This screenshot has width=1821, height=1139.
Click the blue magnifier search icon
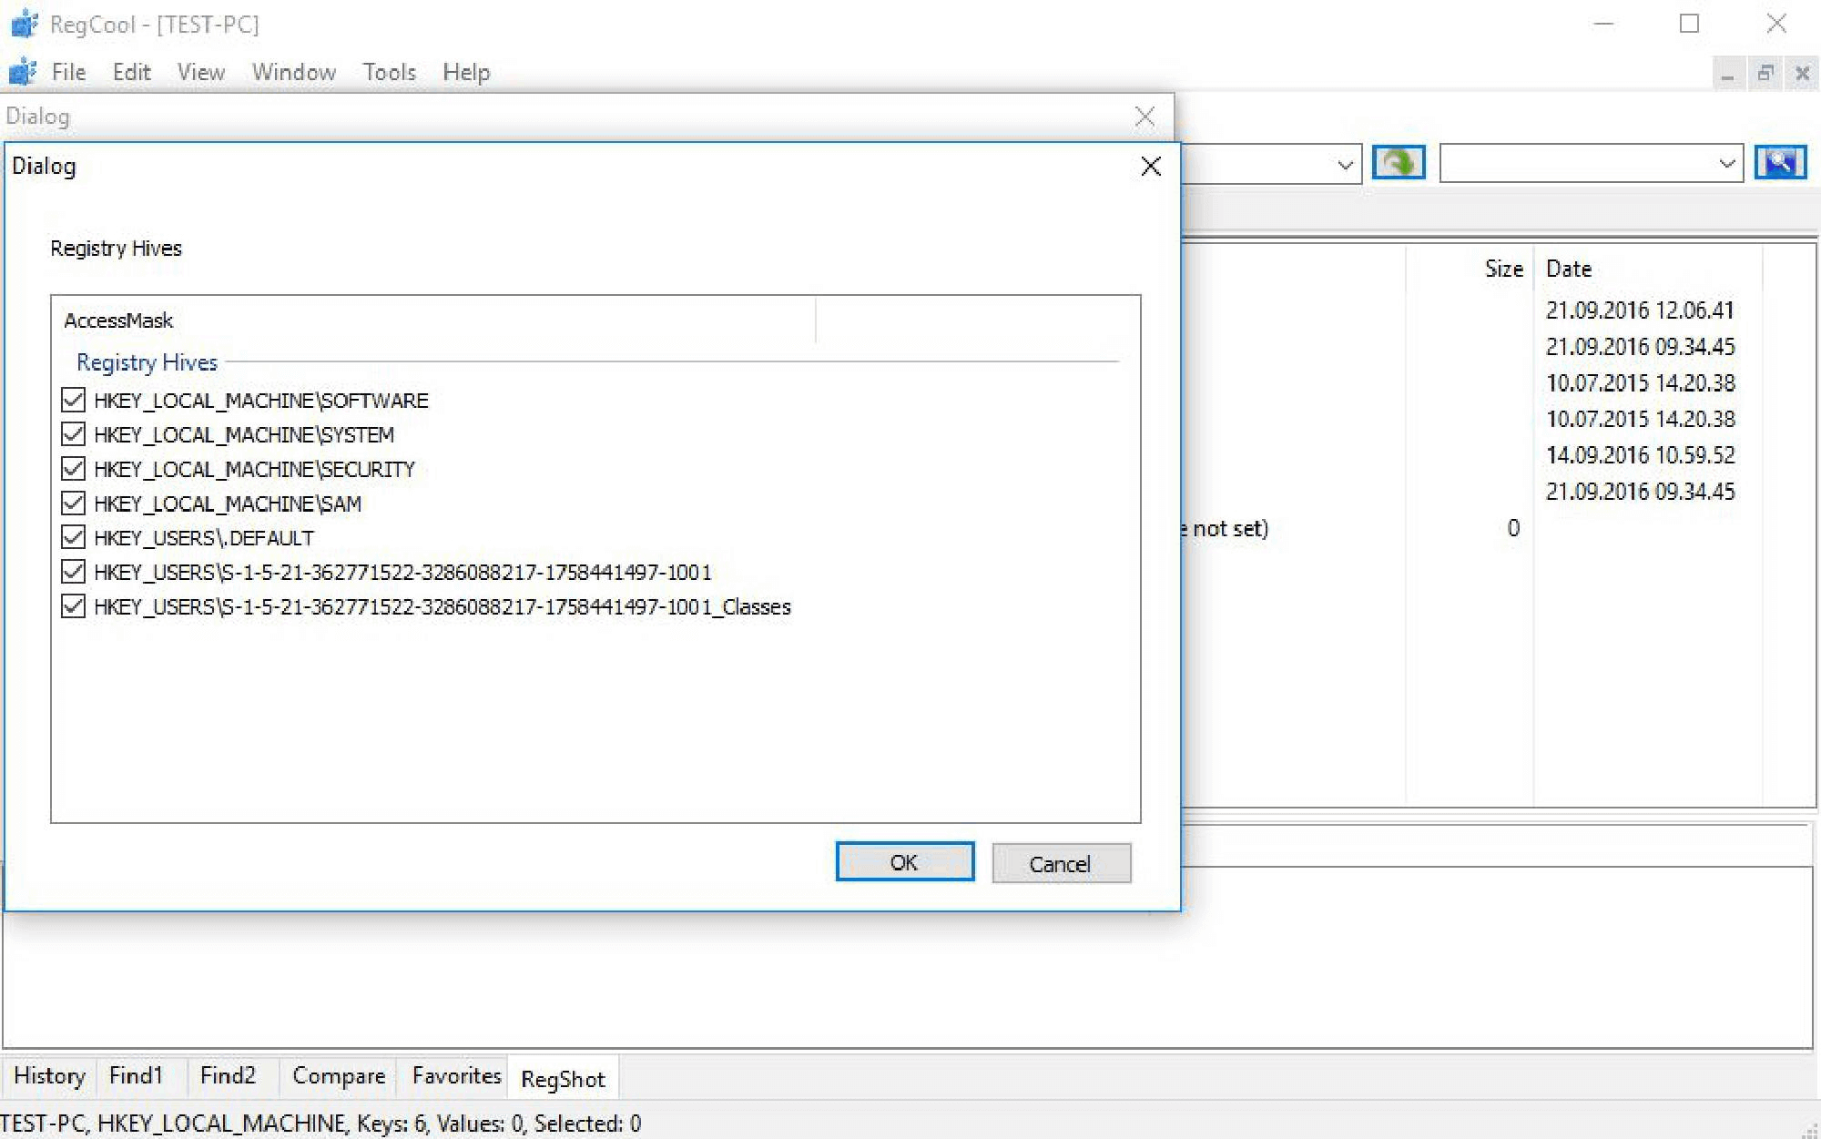click(1780, 163)
